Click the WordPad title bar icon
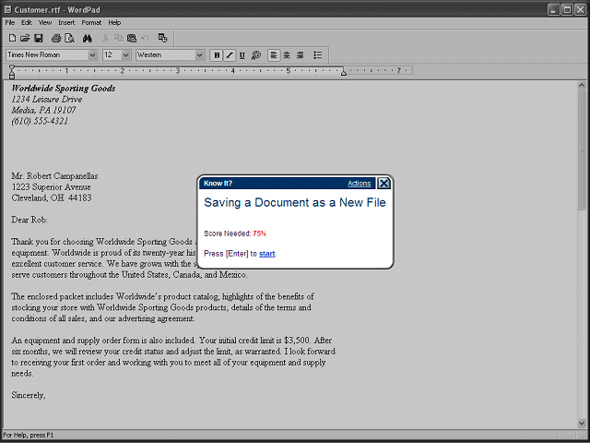The width and height of the screenshot is (590, 443). (x=7, y=10)
